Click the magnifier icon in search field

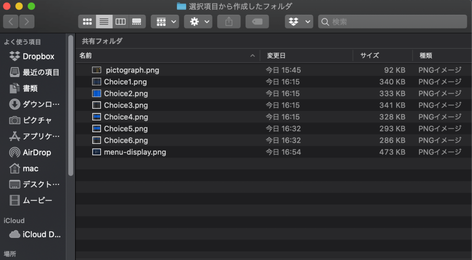325,22
